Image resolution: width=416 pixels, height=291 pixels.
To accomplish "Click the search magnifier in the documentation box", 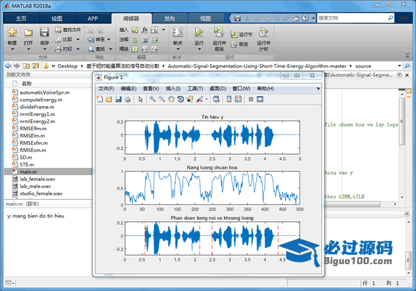I will [390, 18].
